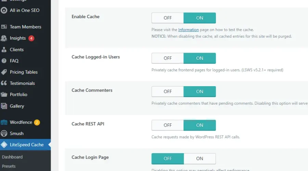Go to the Presets submenu item
The image size is (308, 171).
pos(9,166)
